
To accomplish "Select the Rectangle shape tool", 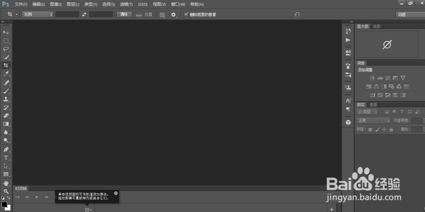I will 6,174.
